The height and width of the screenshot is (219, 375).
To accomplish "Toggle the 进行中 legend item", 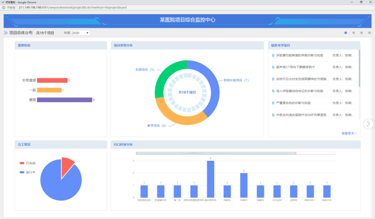I will point(28,172).
